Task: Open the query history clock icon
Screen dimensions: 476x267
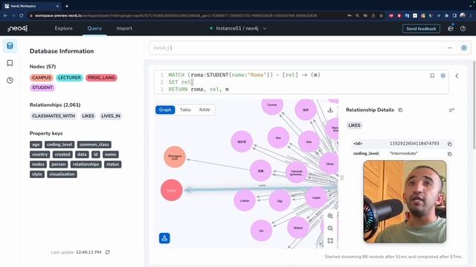Action: 10,80
